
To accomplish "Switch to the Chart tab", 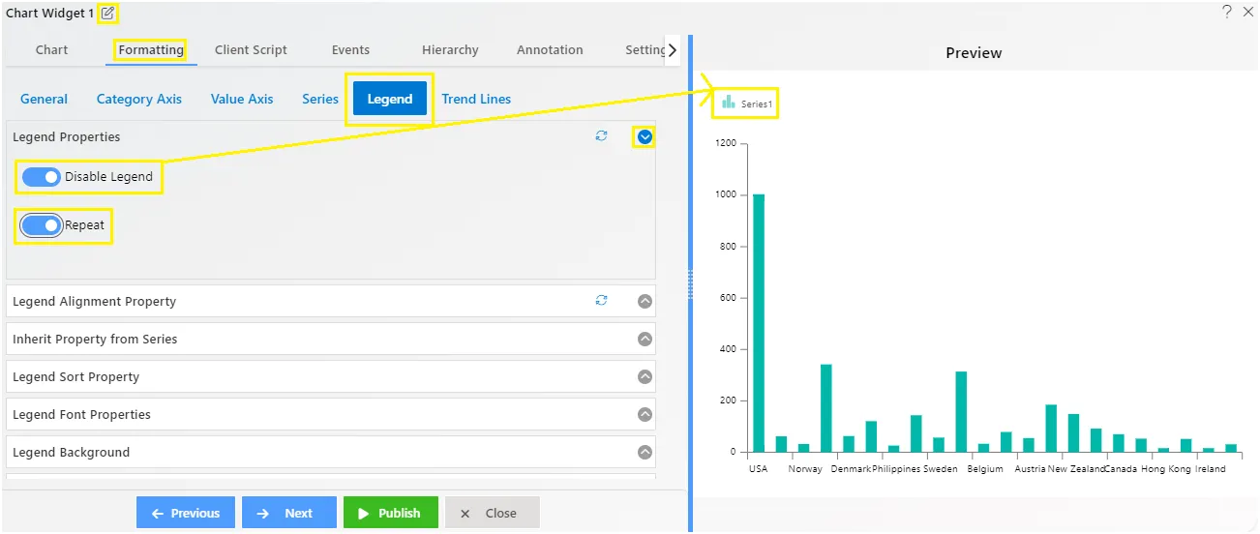I will 52,50.
